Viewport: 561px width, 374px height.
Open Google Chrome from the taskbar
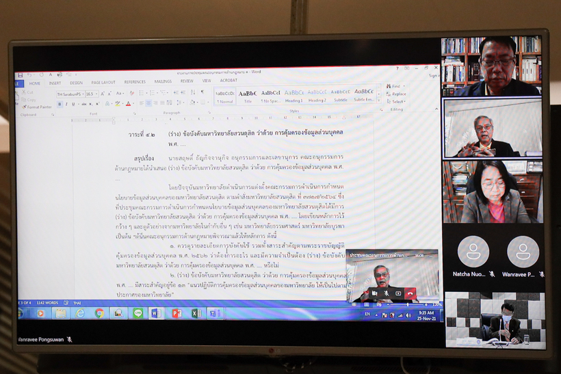coord(99,313)
